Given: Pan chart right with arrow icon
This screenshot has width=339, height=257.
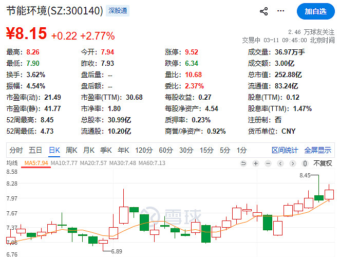Looking at the screenshot, I should tap(293, 163).
